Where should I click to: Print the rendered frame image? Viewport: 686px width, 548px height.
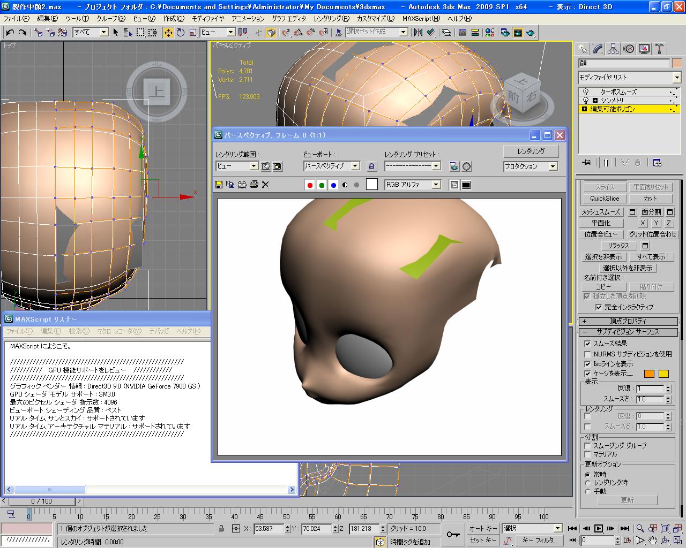(254, 185)
